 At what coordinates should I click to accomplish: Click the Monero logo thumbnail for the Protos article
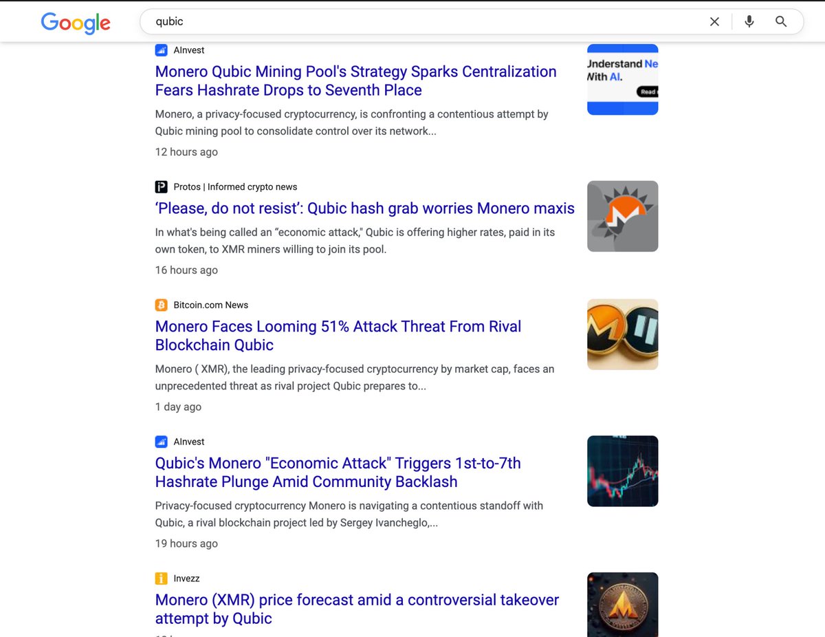(x=623, y=216)
